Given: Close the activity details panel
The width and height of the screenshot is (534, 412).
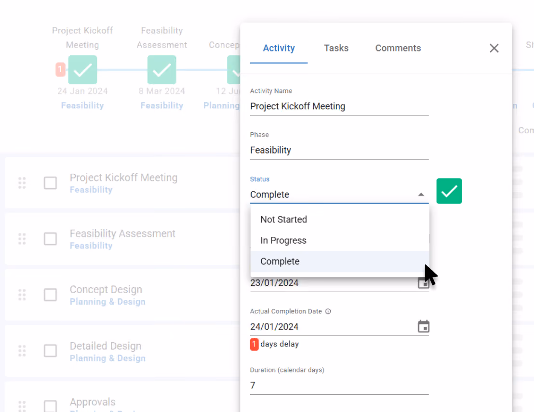Looking at the screenshot, I should (494, 48).
